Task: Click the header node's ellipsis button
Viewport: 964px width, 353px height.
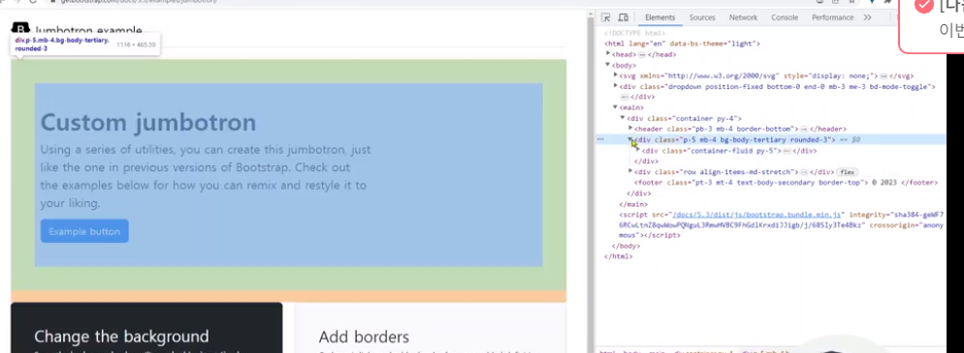Action: [804, 130]
